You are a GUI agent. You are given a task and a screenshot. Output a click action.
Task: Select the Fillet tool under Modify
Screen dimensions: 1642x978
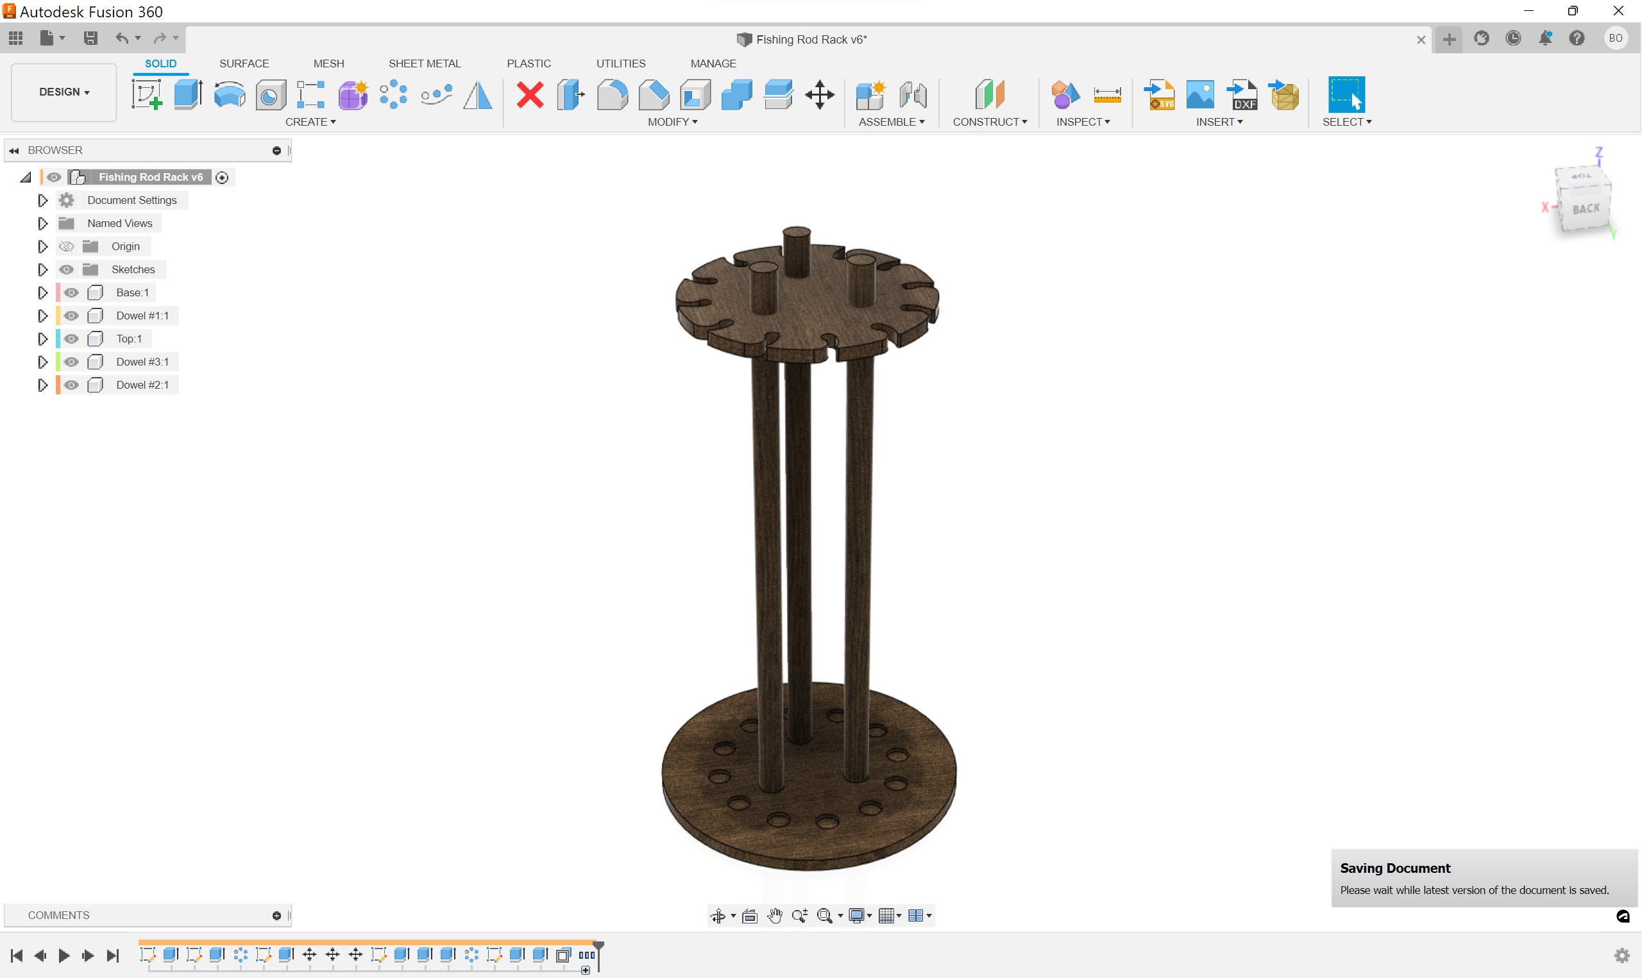[611, 94]
